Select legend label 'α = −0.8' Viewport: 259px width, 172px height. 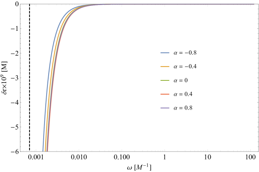click(185, 53)
